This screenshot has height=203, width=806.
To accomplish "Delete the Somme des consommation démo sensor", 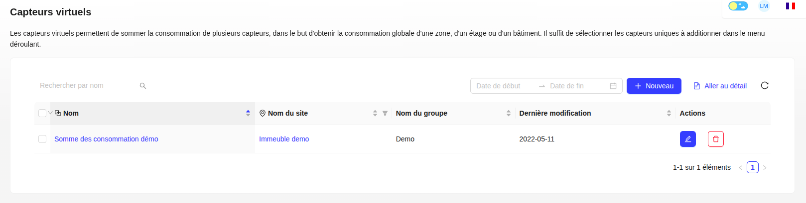I will click(716, 139).
